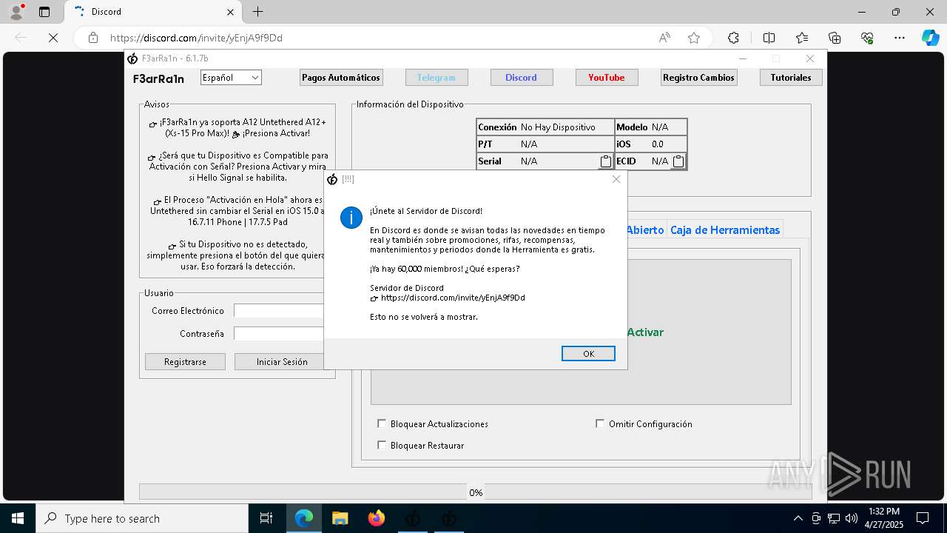
Task: Open the Favorites list
Action: pyautogui.click(x=802, y=38)
